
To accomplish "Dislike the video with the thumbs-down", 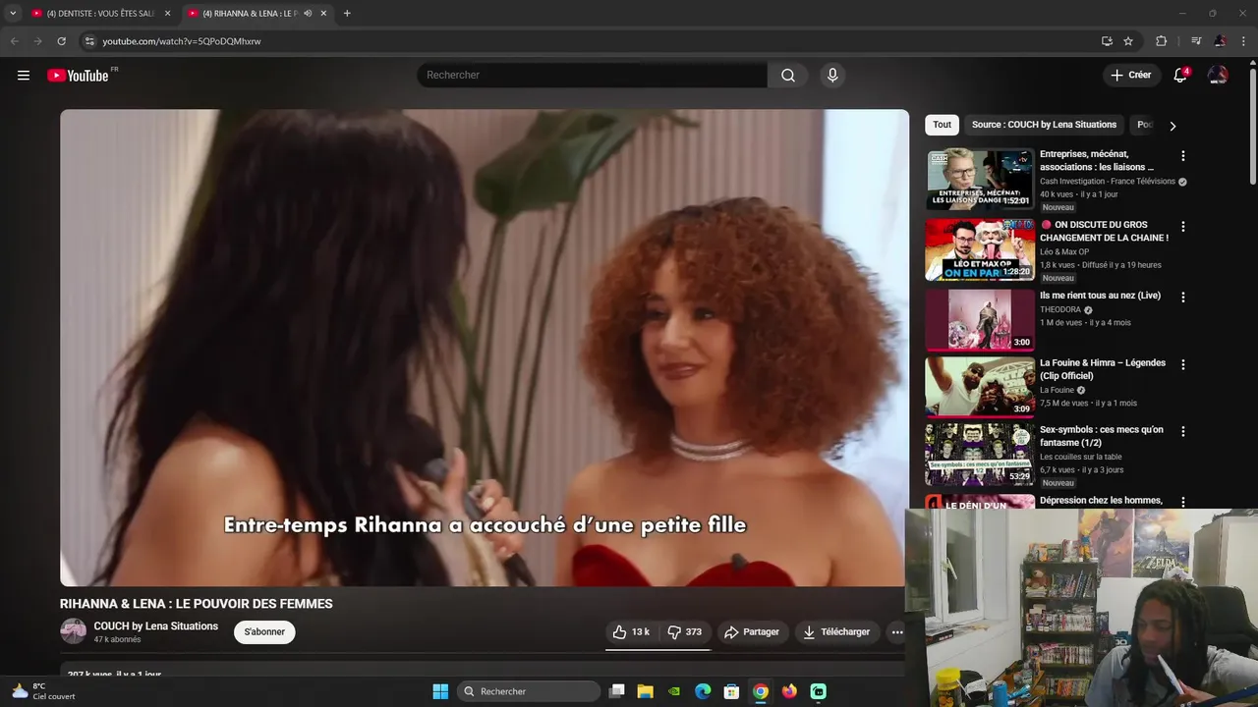I will pyautogui.click(x=685, y=632).
